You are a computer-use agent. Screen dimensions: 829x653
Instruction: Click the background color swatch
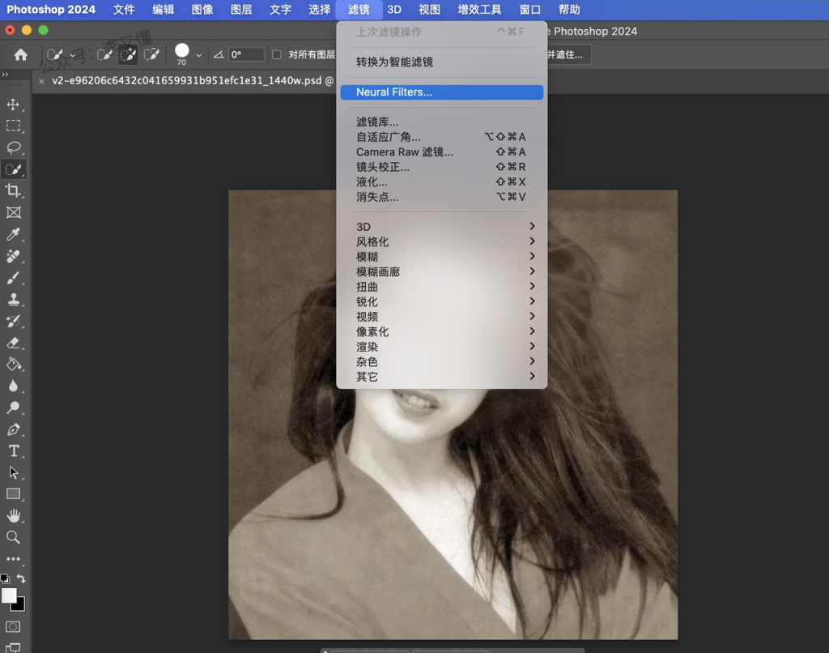pos(19,605)
